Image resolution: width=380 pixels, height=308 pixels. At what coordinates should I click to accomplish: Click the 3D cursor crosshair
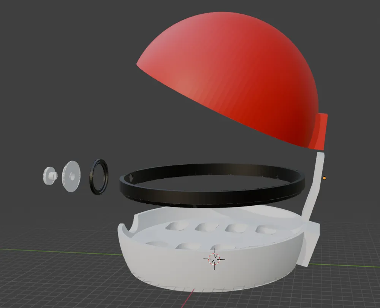(214, 259)
